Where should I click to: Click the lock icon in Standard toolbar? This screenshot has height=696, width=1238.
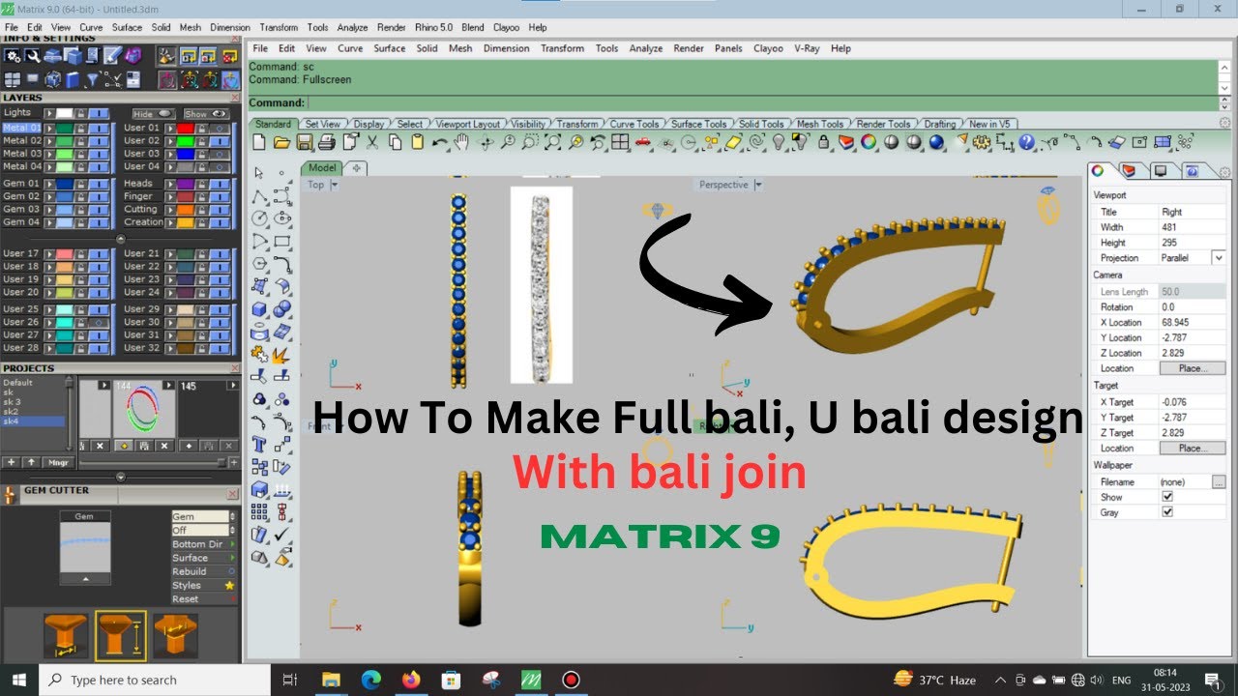tap(824, 142)
